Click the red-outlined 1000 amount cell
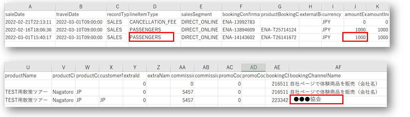 pos(355,37)
